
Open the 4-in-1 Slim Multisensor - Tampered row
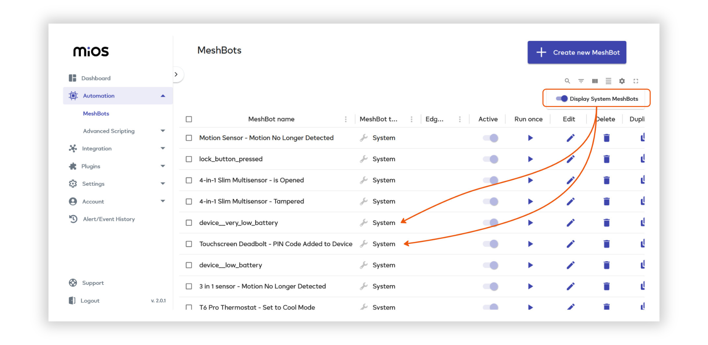coord(251,201)
